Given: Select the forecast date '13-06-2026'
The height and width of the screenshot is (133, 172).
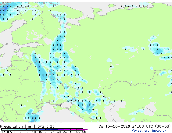Looking at the screenshot, I should [117, 126].
